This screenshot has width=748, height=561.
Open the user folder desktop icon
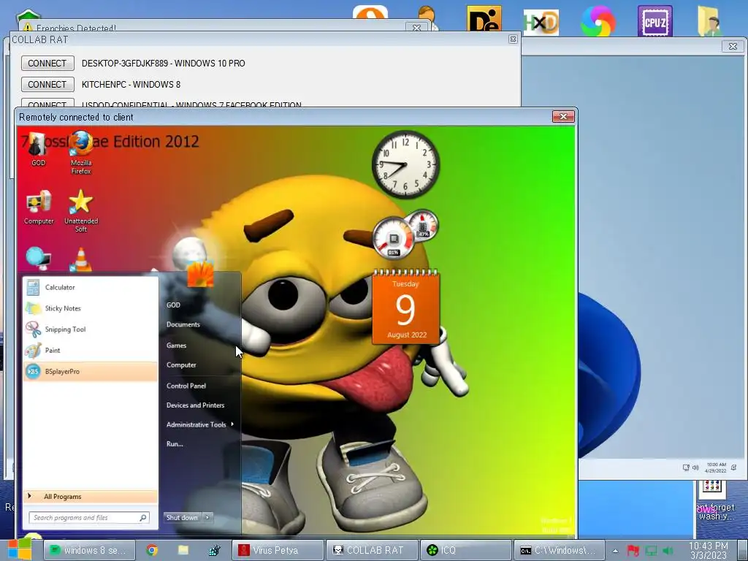[x=709, y=21]
